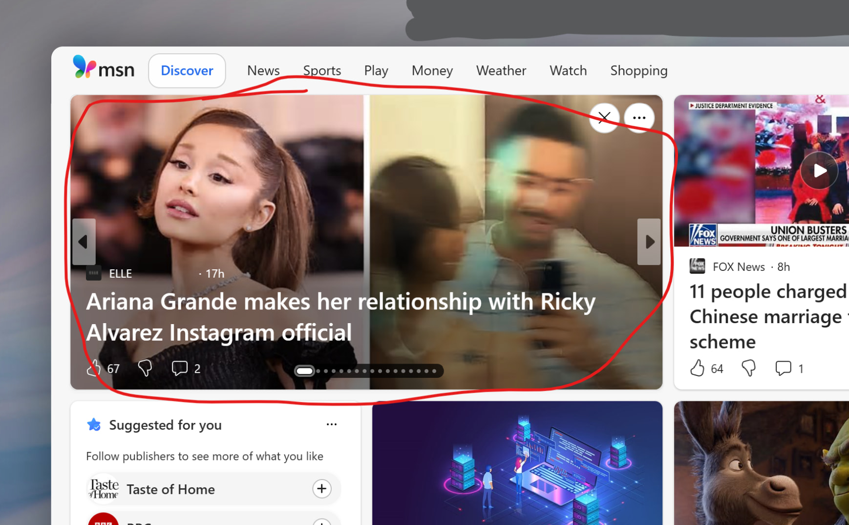The image size is (849, 525).
Task: Click the FOX News publisher name
Action: [x=739, y=266]
